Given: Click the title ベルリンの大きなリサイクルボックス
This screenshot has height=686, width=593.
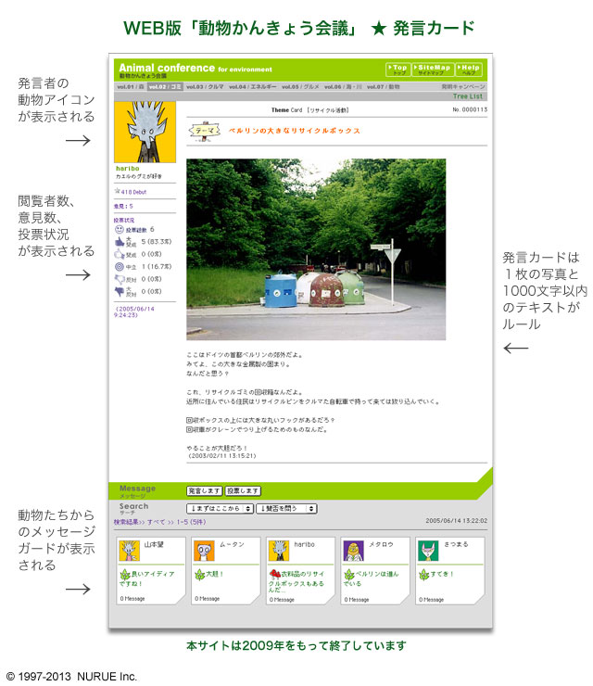Looking at the screenshot, I should [x=294, y=131].
